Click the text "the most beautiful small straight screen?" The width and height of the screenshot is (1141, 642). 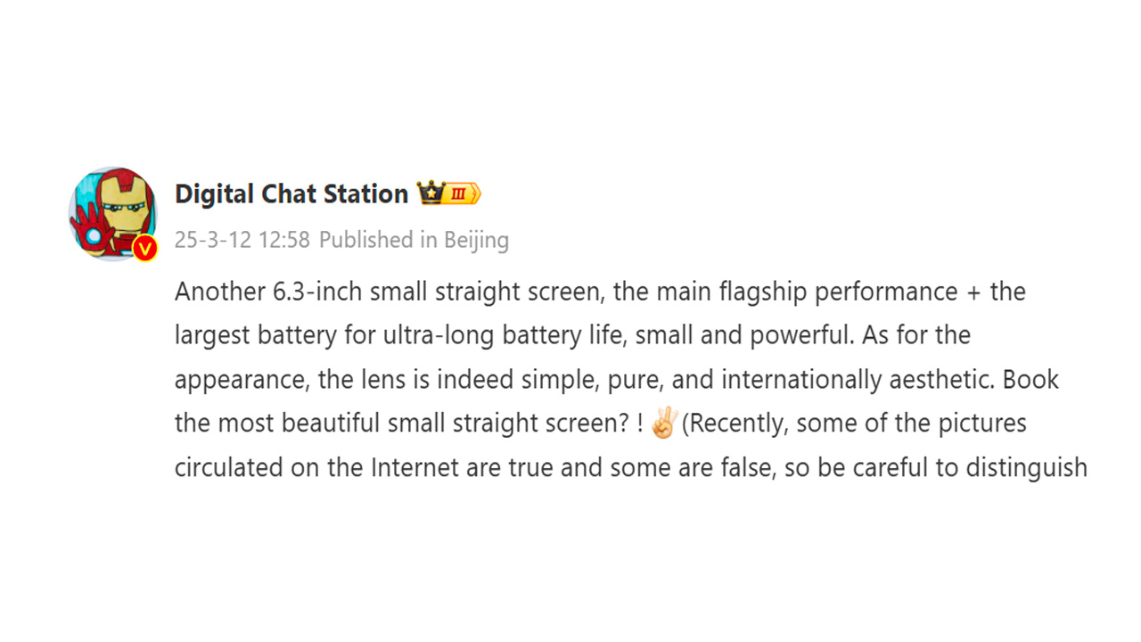[403, 423]
